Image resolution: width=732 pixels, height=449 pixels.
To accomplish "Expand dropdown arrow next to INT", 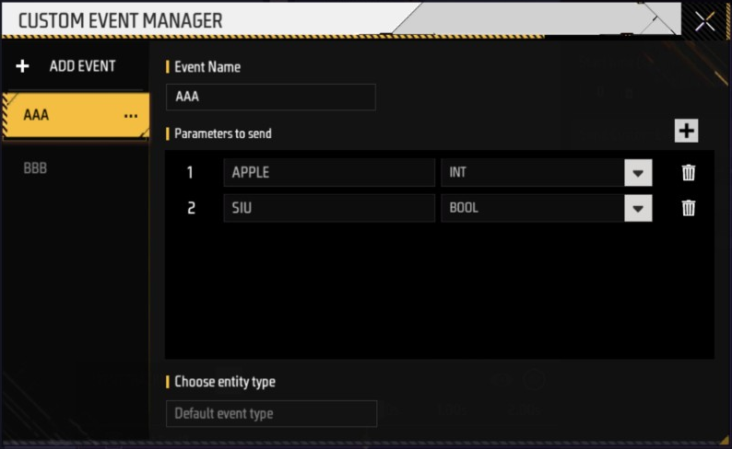I will point(638,173).
